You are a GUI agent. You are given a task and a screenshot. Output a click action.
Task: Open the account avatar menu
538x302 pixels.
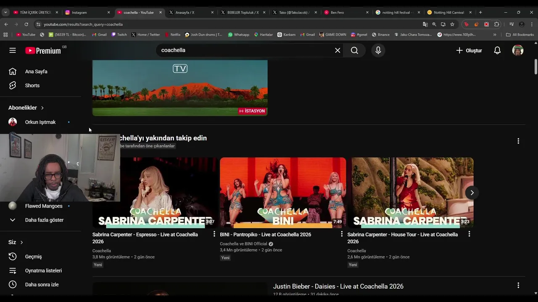point(518,50)
